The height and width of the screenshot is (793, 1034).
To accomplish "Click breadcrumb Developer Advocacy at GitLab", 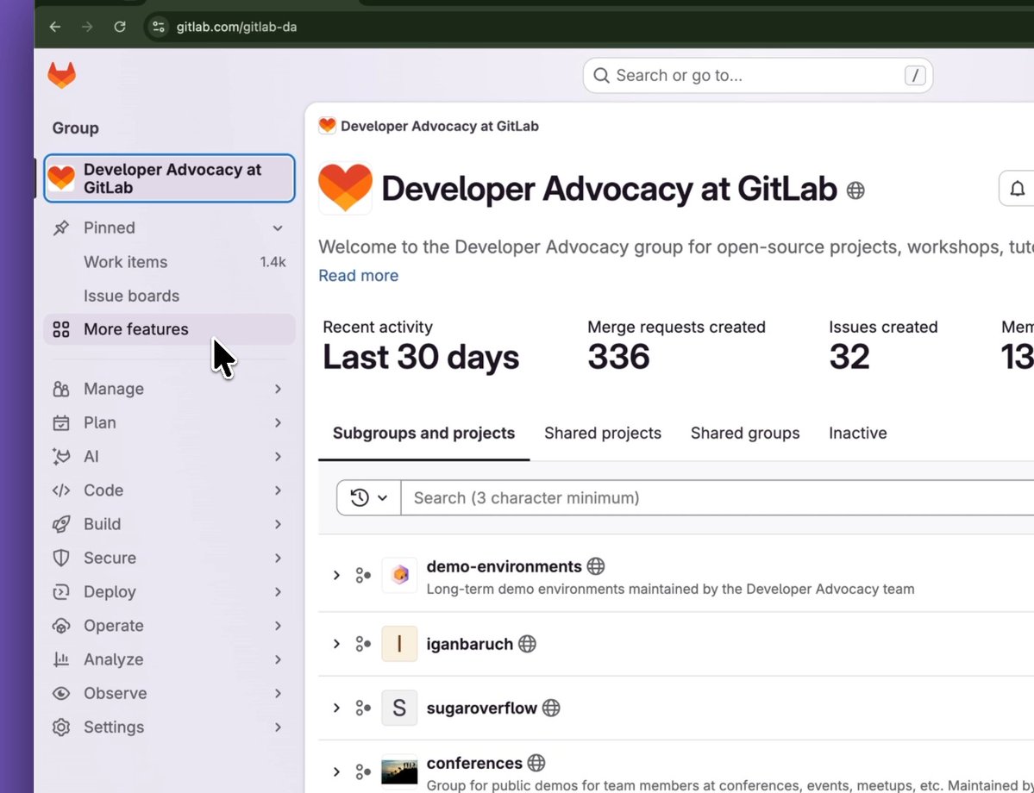I will tap(439, 126).
